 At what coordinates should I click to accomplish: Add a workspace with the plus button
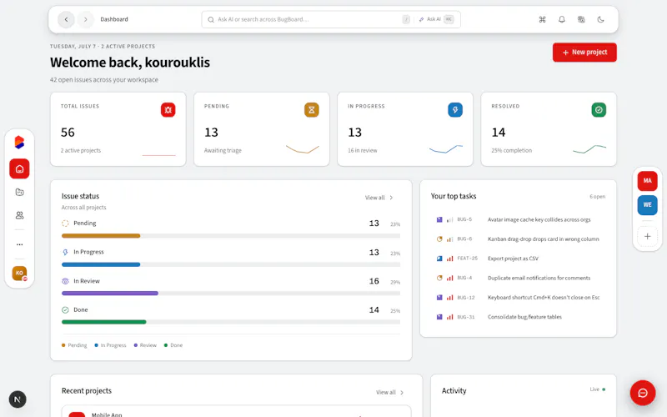click(x=648, y=236)
